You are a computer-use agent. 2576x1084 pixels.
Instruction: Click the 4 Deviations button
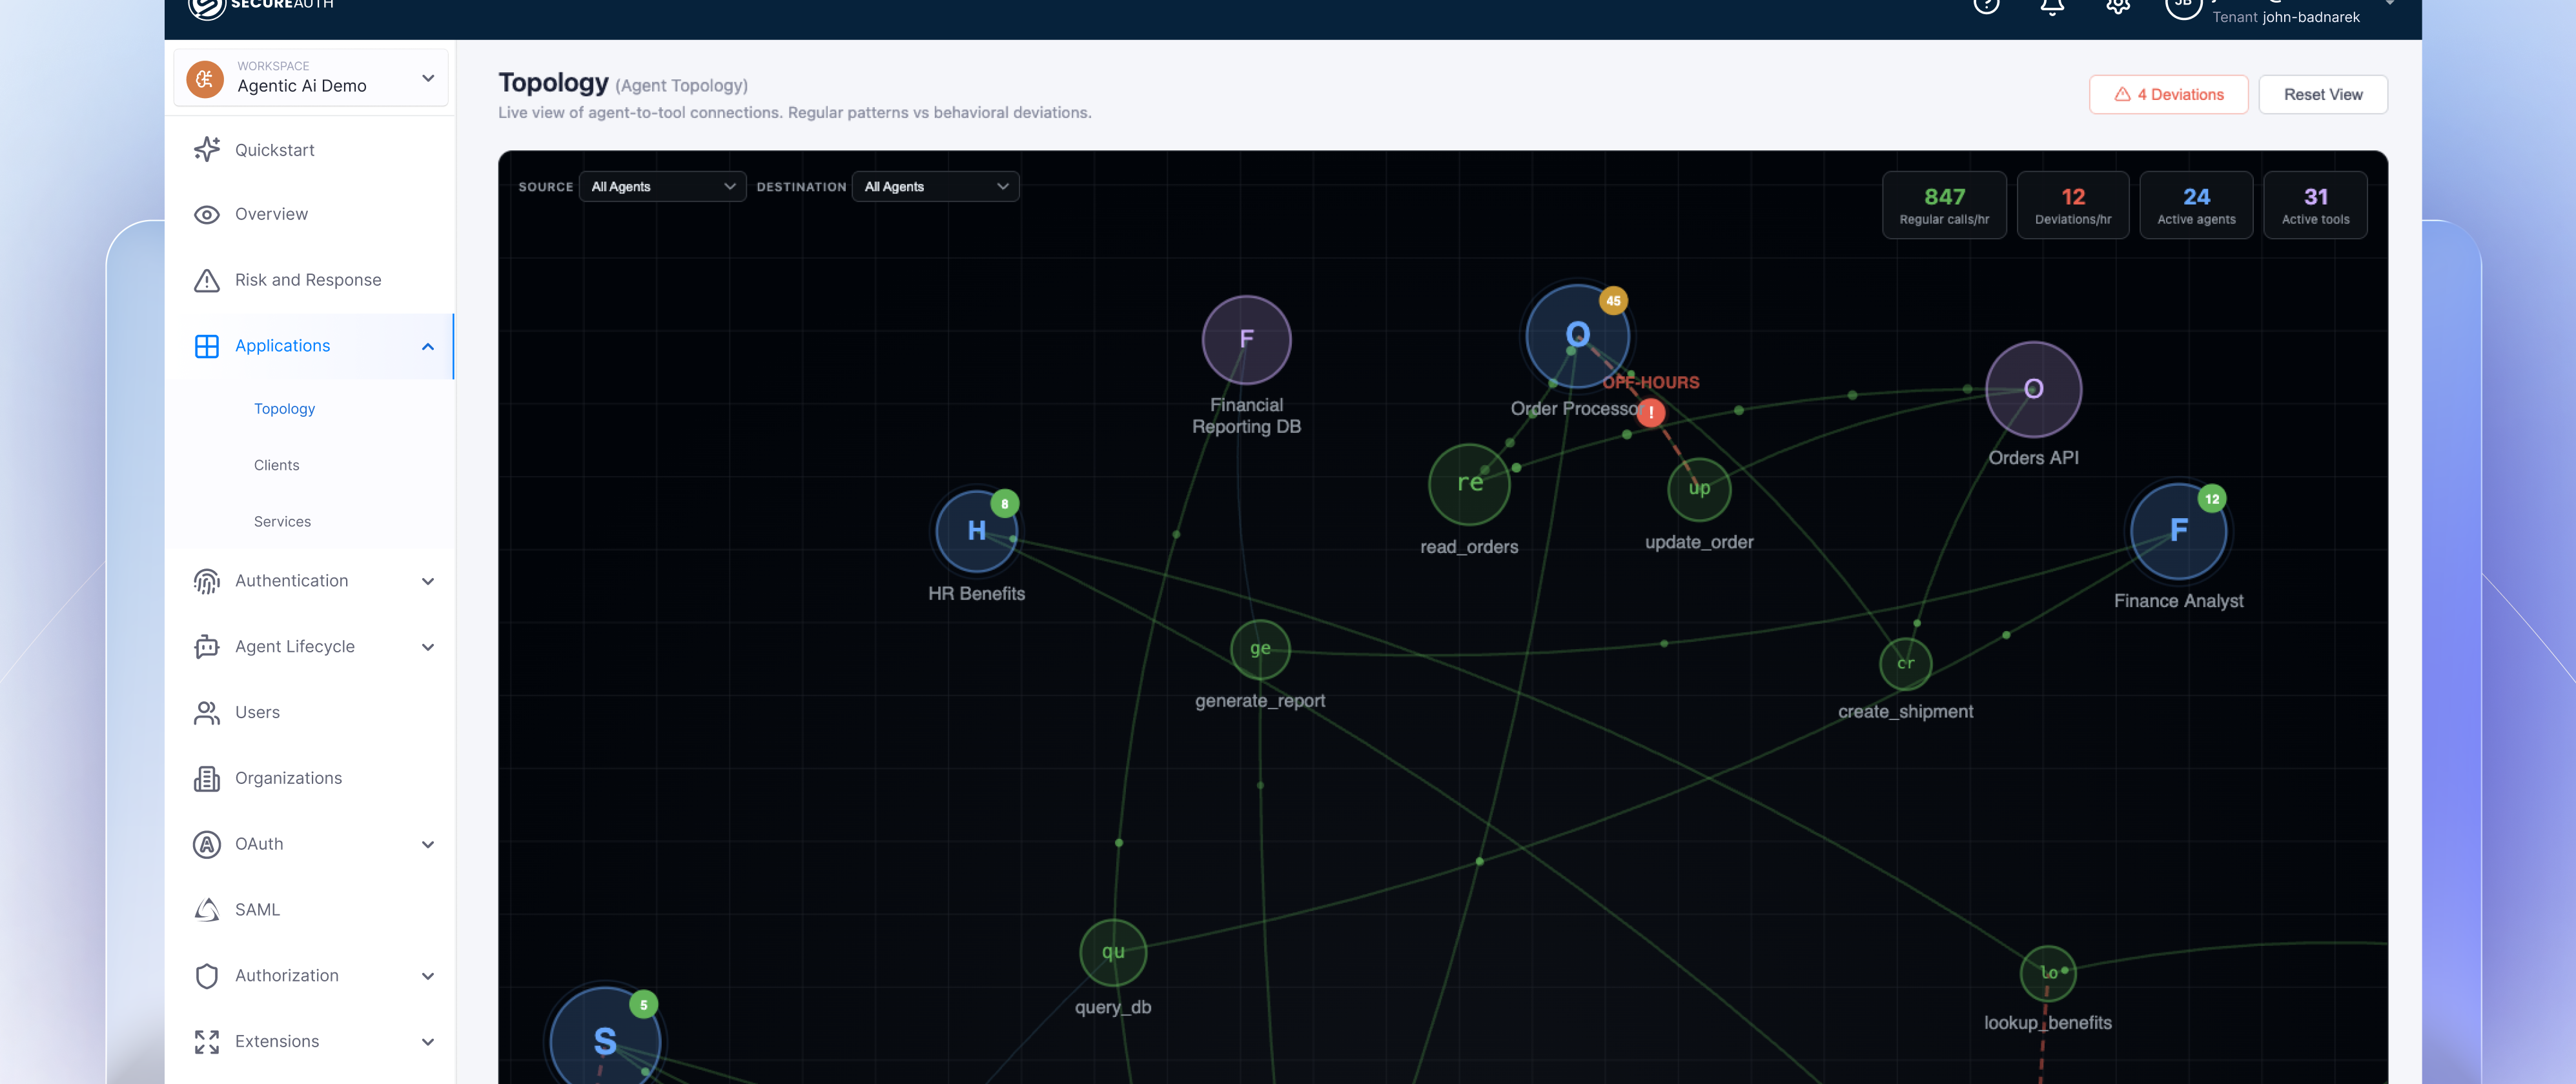pos(2168,94)
